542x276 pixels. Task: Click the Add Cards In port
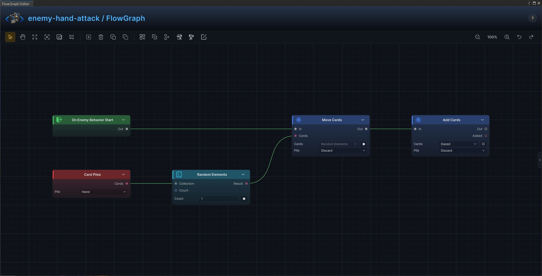(415, 129)
